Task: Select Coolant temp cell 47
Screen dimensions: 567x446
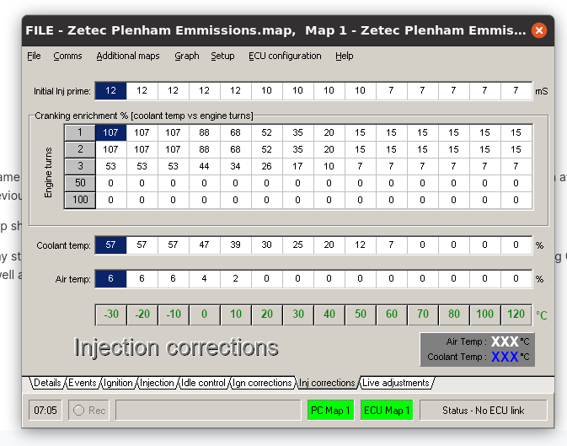Action: click(205, 245)
